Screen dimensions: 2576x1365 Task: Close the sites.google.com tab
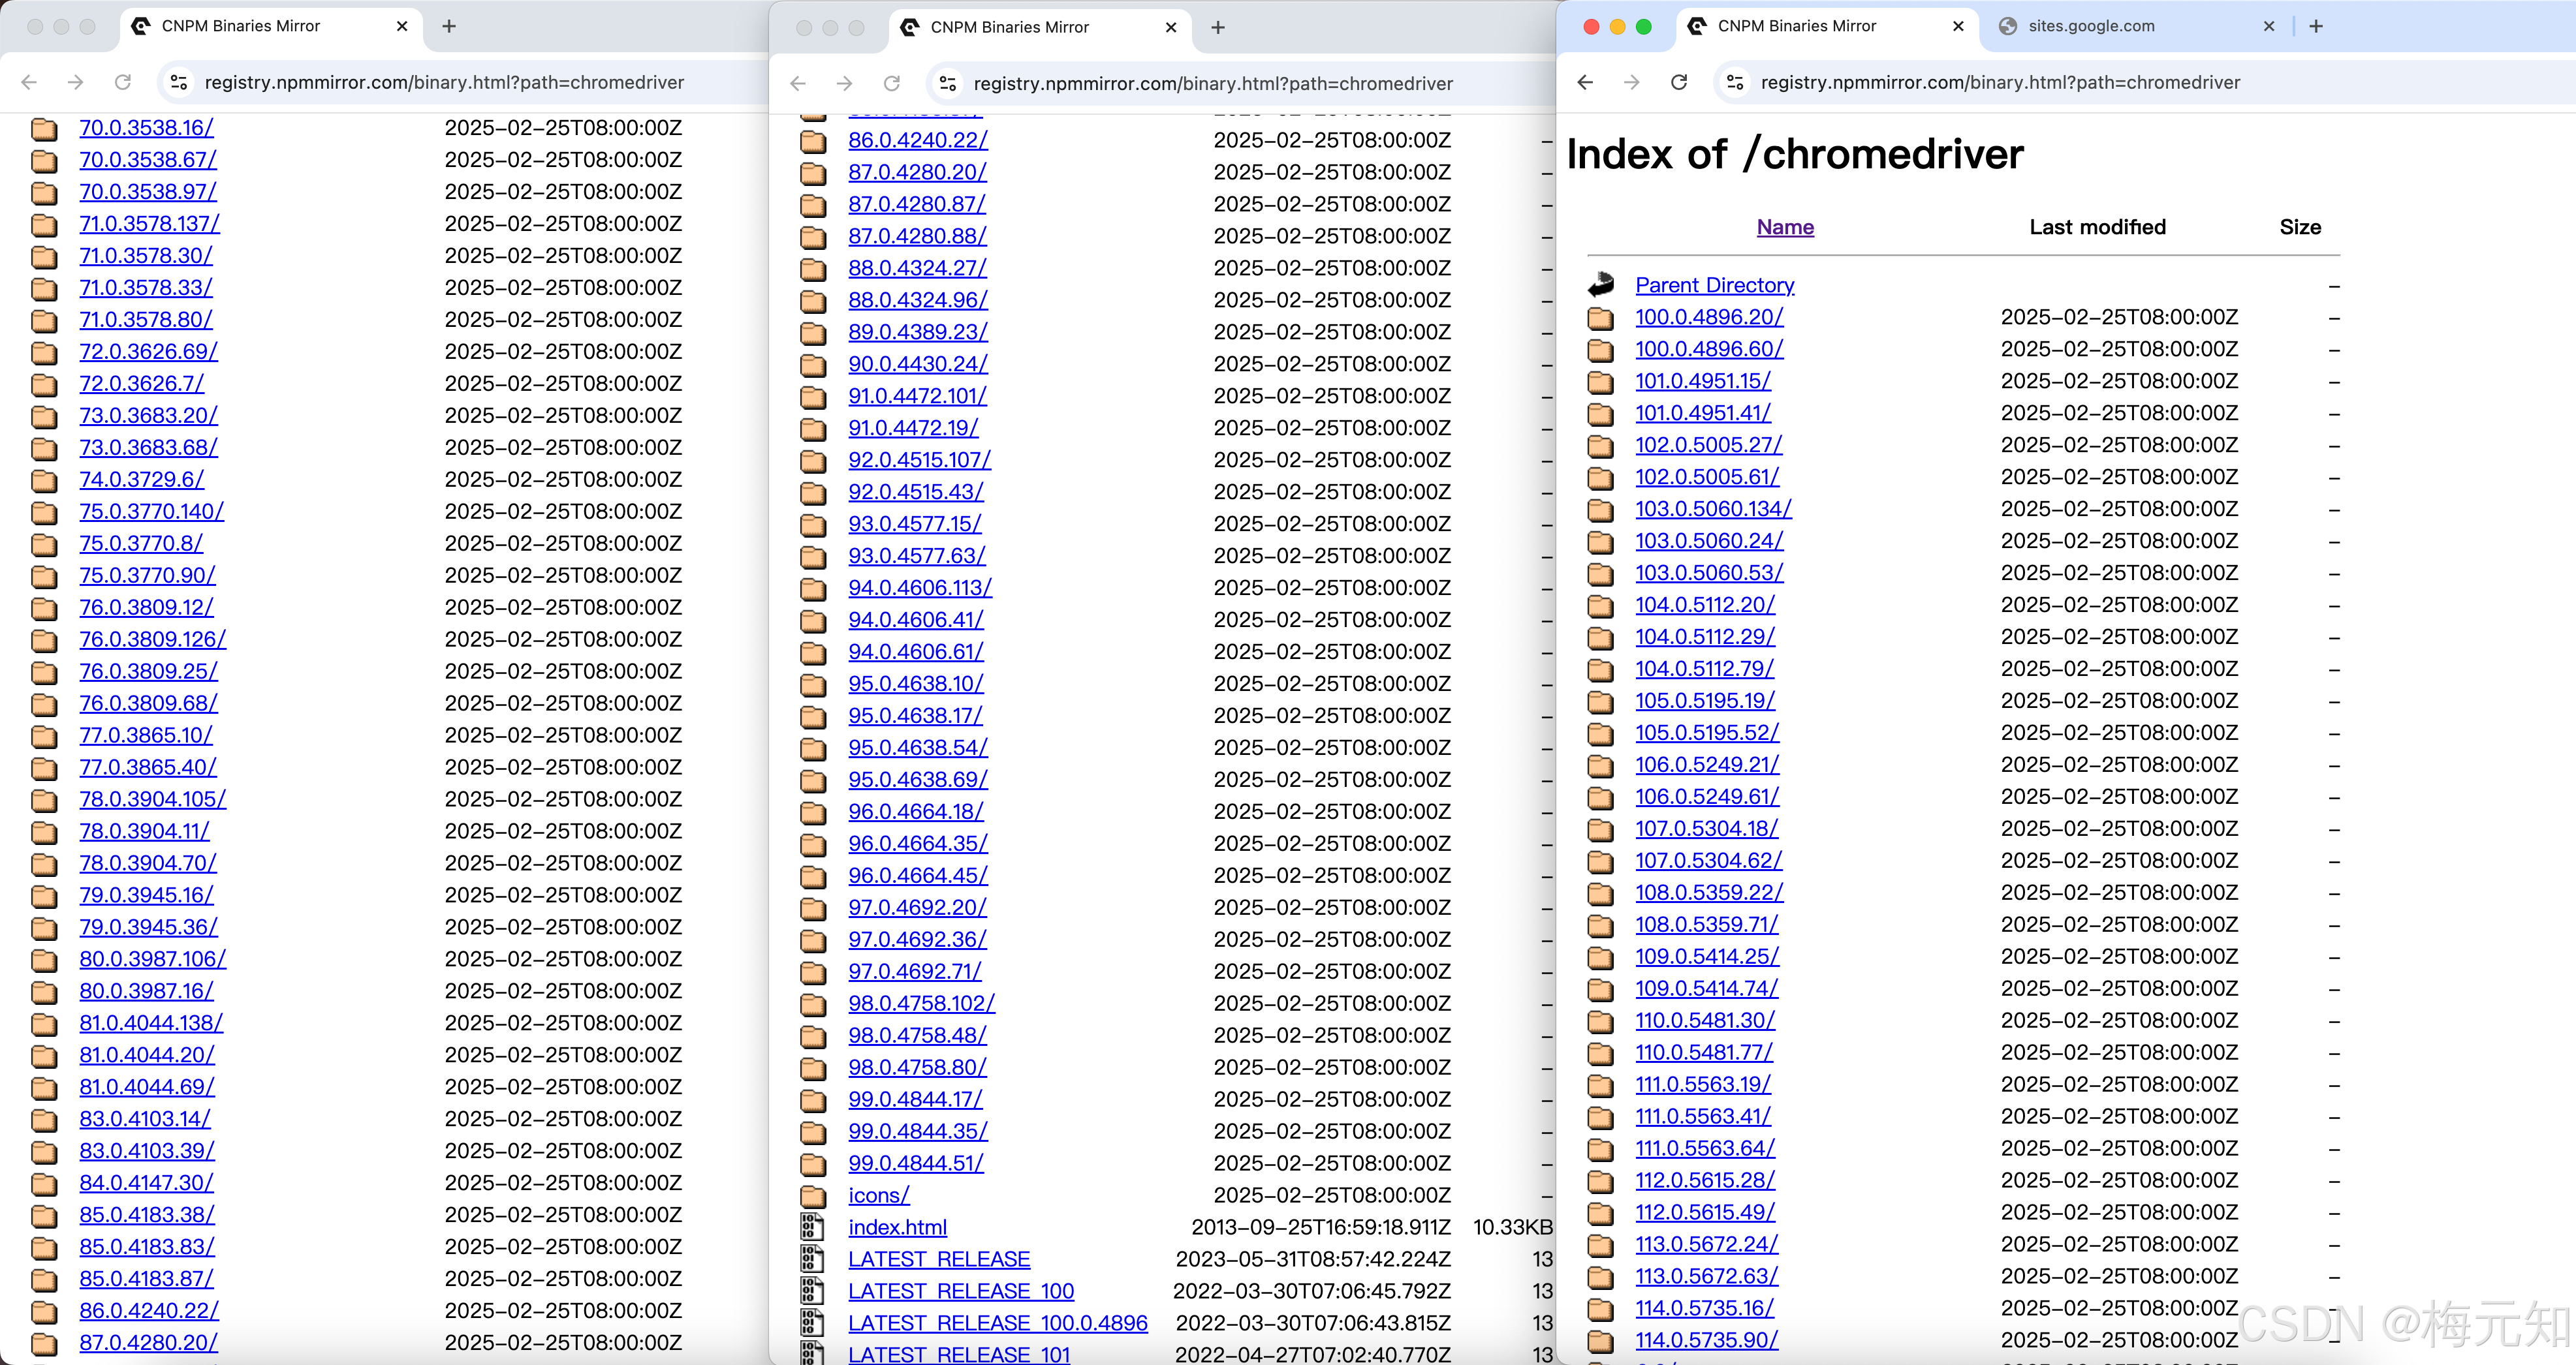[x=2269, y=26]
